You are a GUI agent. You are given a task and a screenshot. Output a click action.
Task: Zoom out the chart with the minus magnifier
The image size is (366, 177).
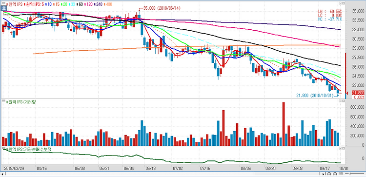point(329,174)
